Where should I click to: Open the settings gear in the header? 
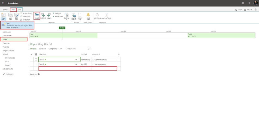coord(243,3)
